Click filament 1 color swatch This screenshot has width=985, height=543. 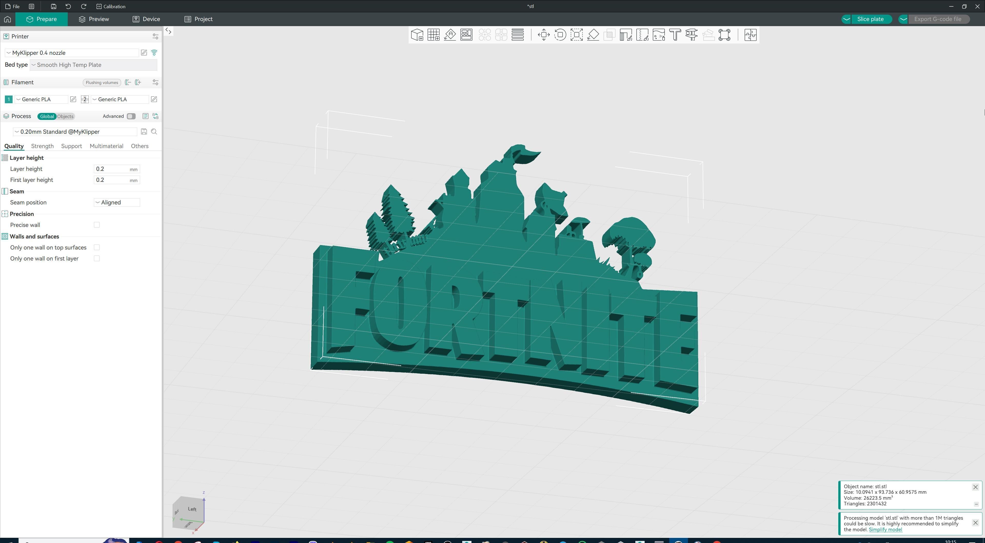(8, 99)
